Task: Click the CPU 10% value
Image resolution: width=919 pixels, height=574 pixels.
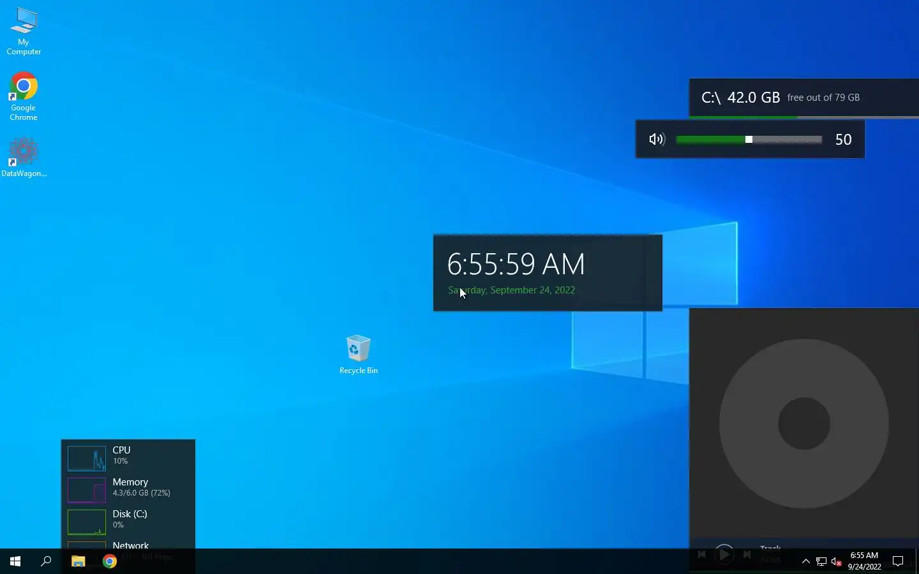Action: tap(120, 461)
